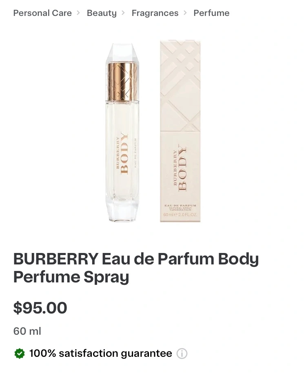Click the chevron after Fragrances breadcrumb

[185, 13]
